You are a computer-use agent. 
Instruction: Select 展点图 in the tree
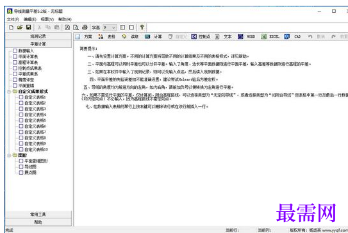click(x=30, y=172)
